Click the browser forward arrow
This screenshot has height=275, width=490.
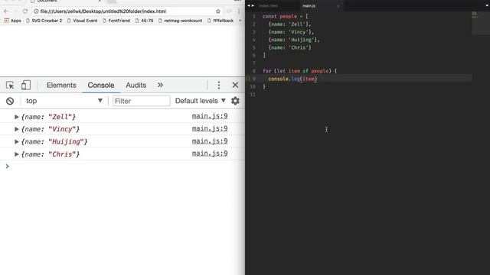(x=15, y=11)
